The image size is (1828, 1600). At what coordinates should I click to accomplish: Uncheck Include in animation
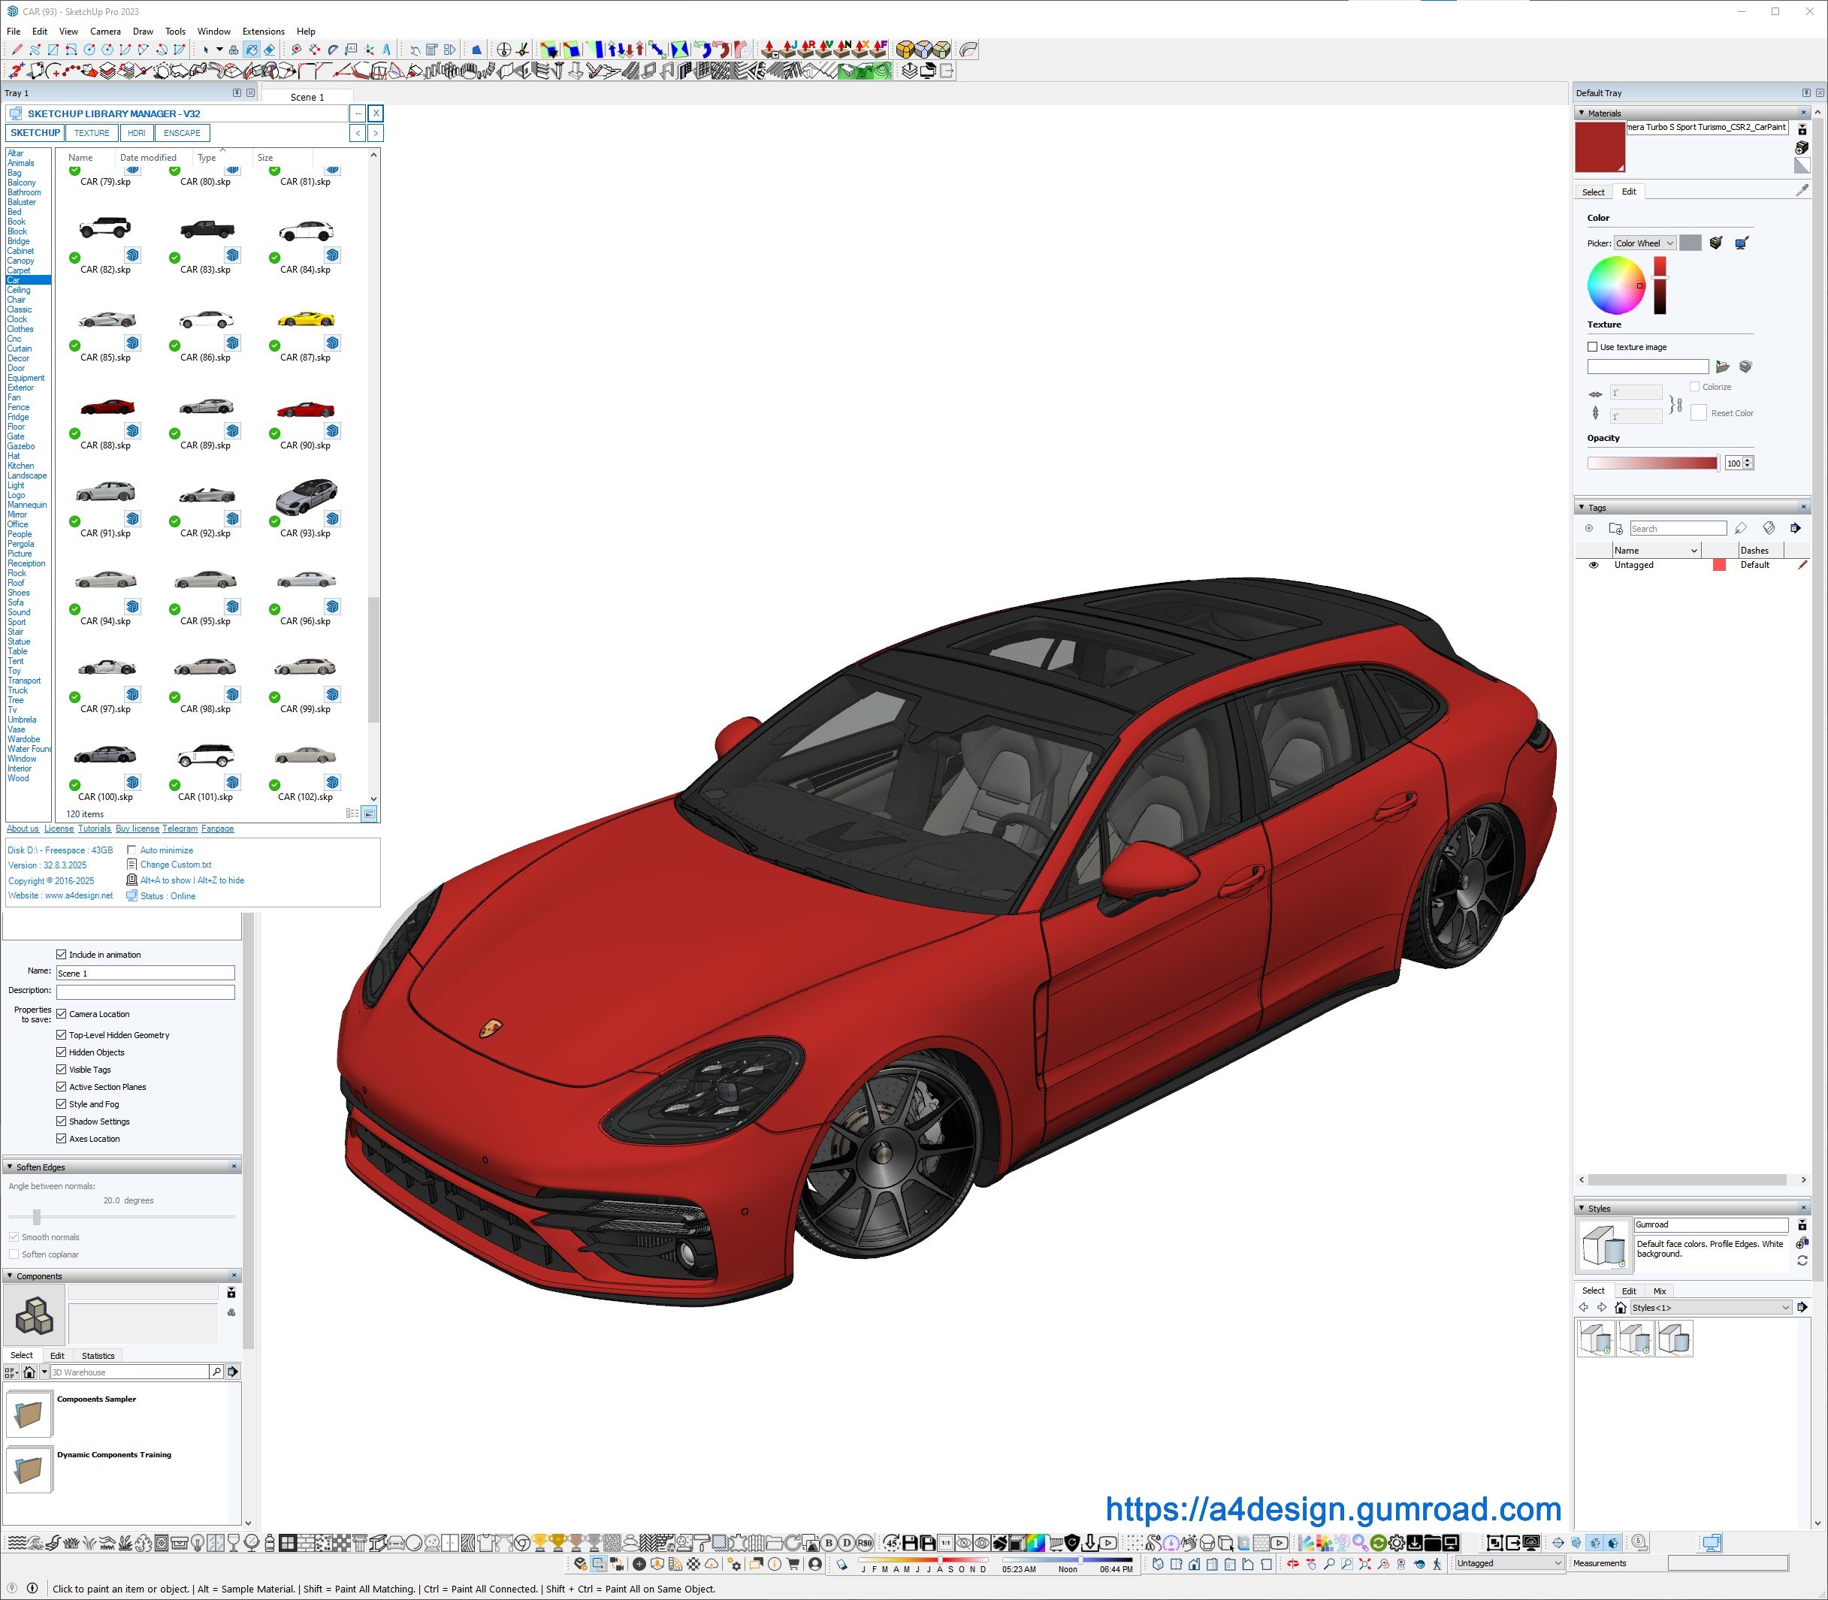(x=62, y=955)
